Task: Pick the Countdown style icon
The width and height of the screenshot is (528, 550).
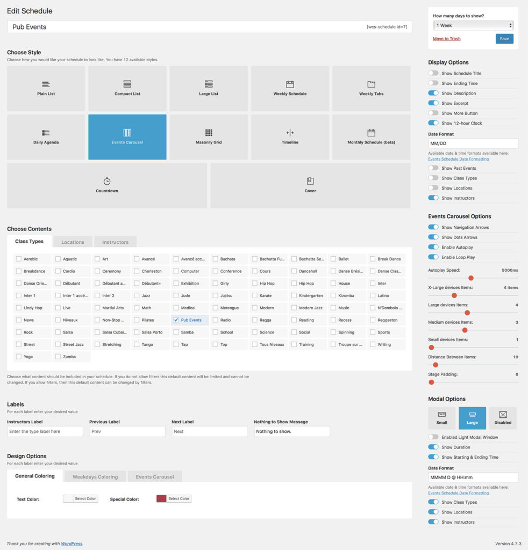Action: coord(107,181)
